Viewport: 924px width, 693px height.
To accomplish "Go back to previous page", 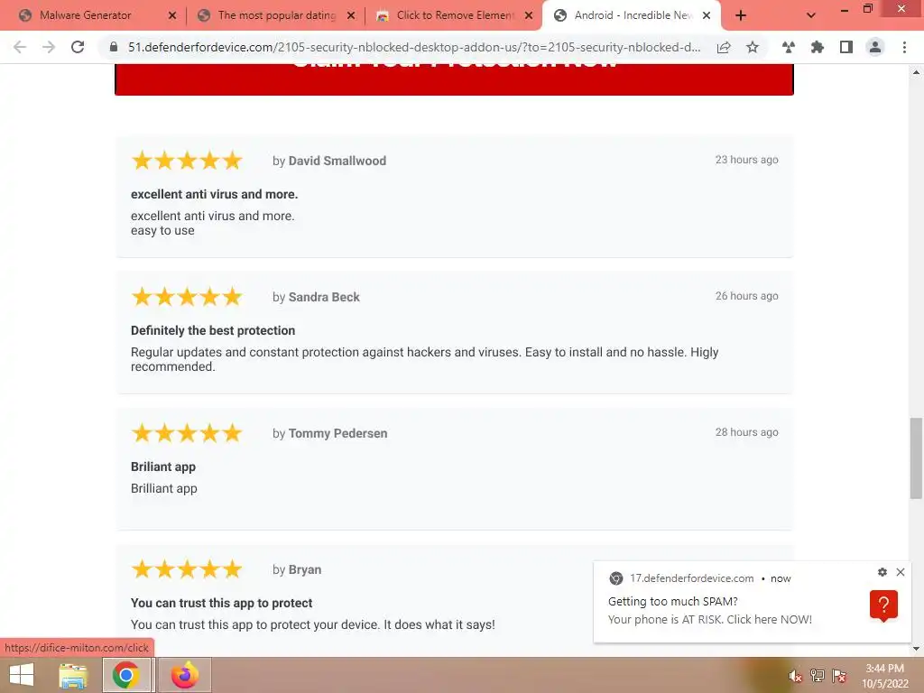I will (20, 47).
